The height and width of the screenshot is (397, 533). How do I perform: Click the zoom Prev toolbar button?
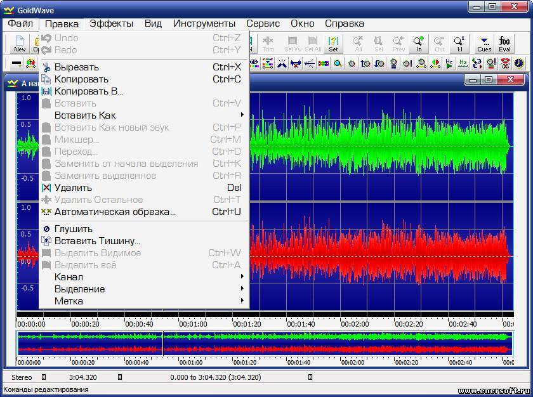click(x=398, y=44)
